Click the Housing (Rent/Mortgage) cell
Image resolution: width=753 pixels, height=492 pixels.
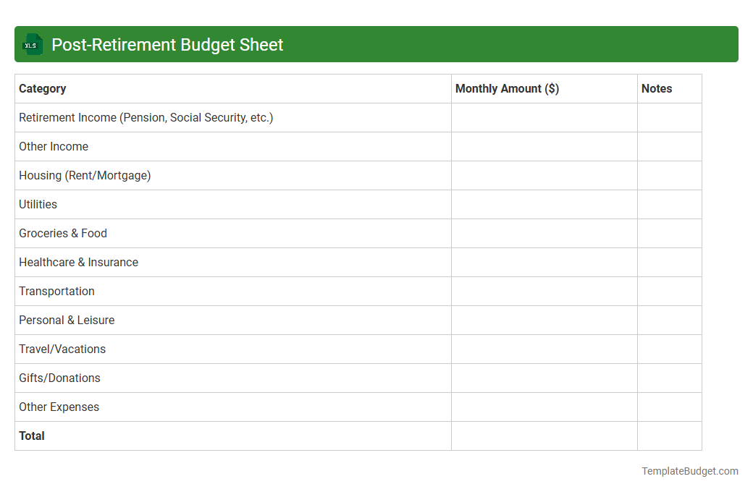85,175
